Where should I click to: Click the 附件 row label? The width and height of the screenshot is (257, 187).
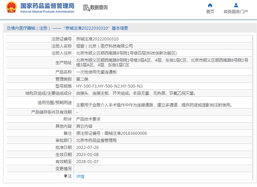(x=68, y=119)
